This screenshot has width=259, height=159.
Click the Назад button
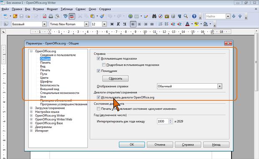(216, 144)
